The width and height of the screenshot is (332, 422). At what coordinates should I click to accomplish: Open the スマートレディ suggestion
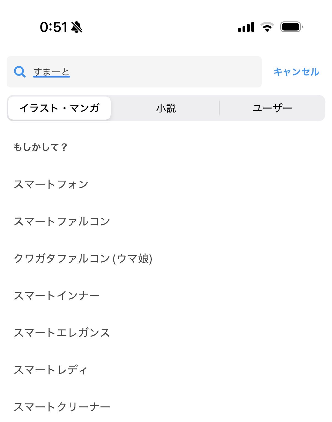click(x=50, y=370)
